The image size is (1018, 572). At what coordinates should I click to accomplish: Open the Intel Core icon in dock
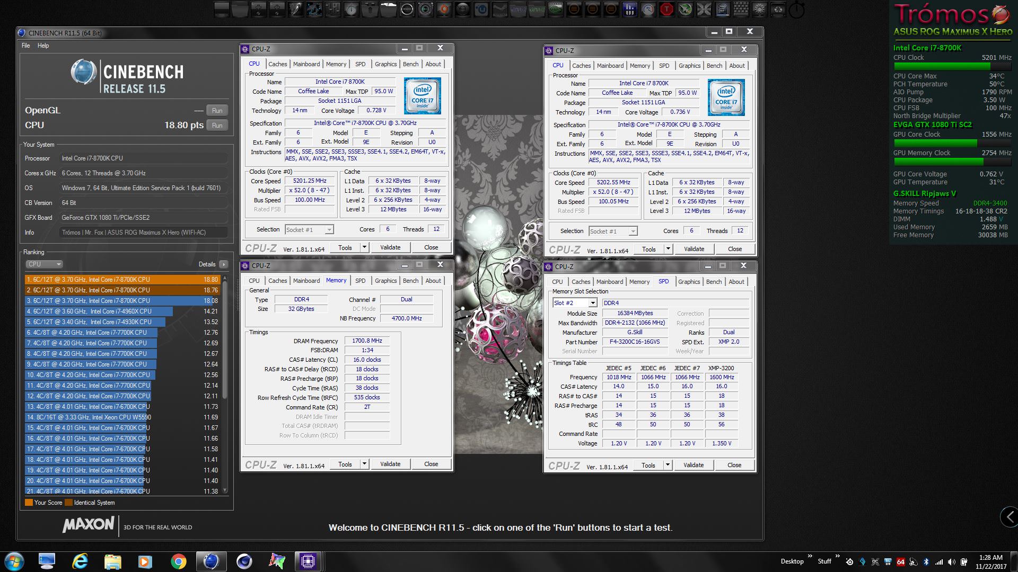(722, 9)
